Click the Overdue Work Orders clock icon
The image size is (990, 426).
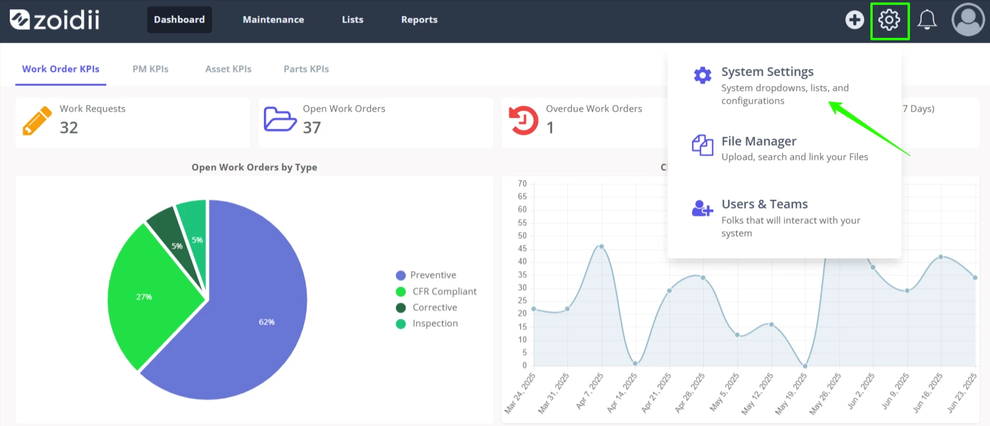(523, 120)
